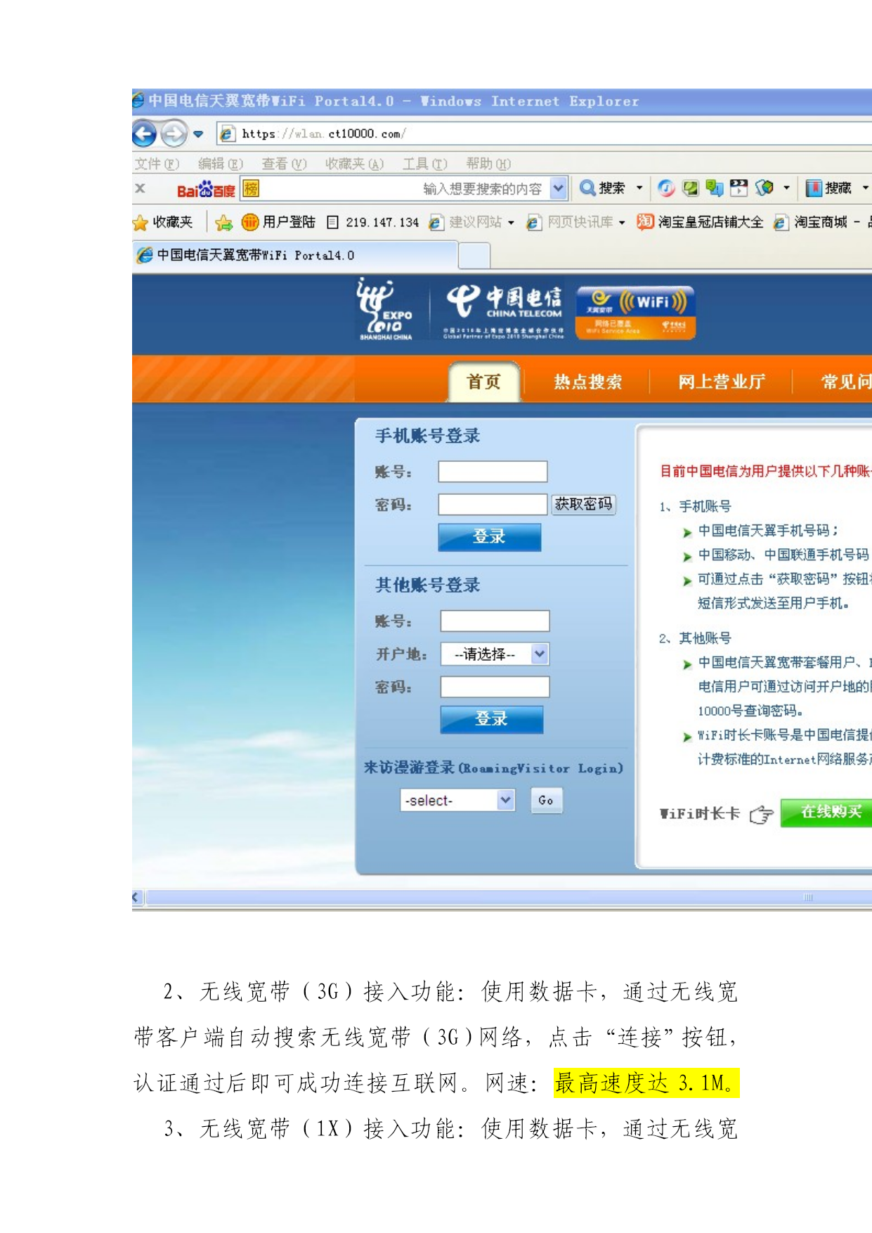Open the 收藏夹 favorites star button

click(162, 222)
